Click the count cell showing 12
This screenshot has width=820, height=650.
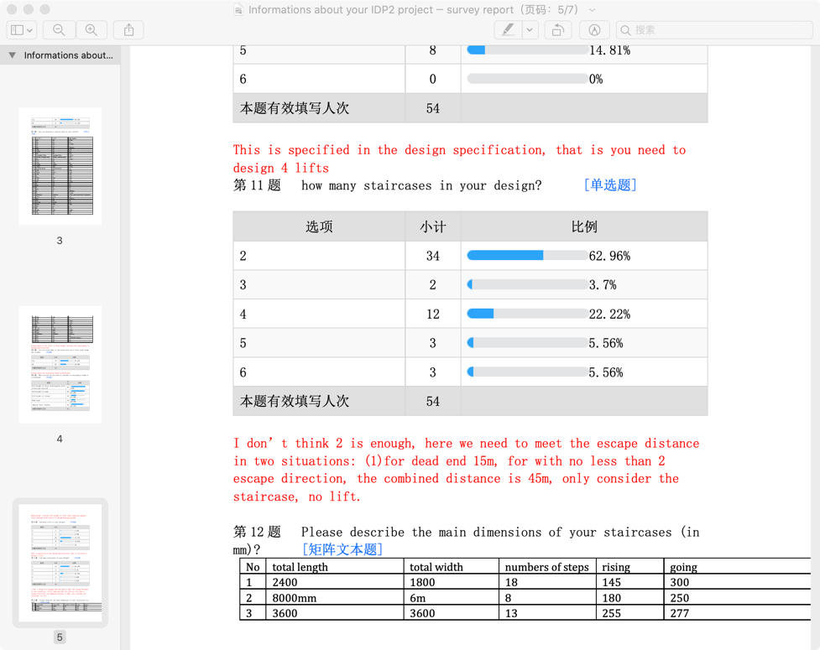click(x=433, y=314)
